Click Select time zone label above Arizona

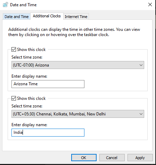tap(27, 57)
